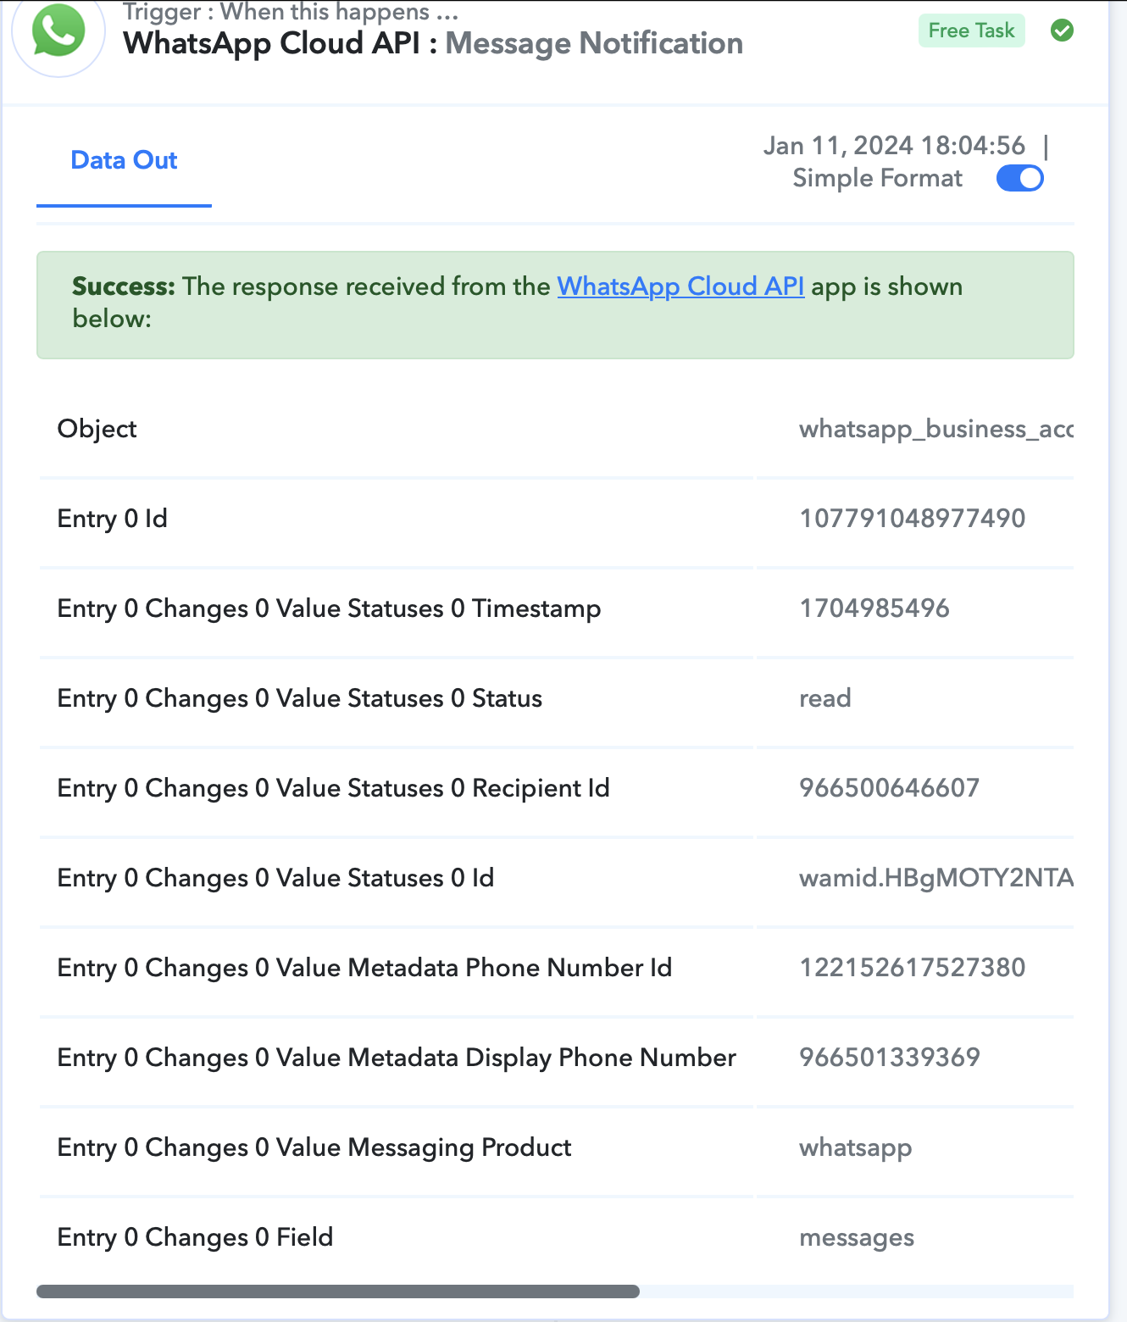
Task: Click the green success checkmark icon
Action: [x=1062, y=31]
